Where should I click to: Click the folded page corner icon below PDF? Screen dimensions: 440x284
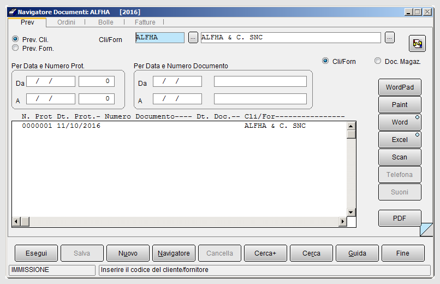[x=426, y=229]
